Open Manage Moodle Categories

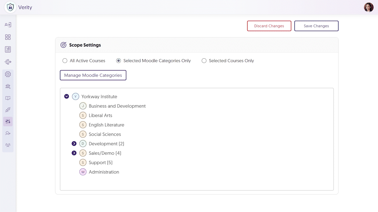[x=93, y=75]
